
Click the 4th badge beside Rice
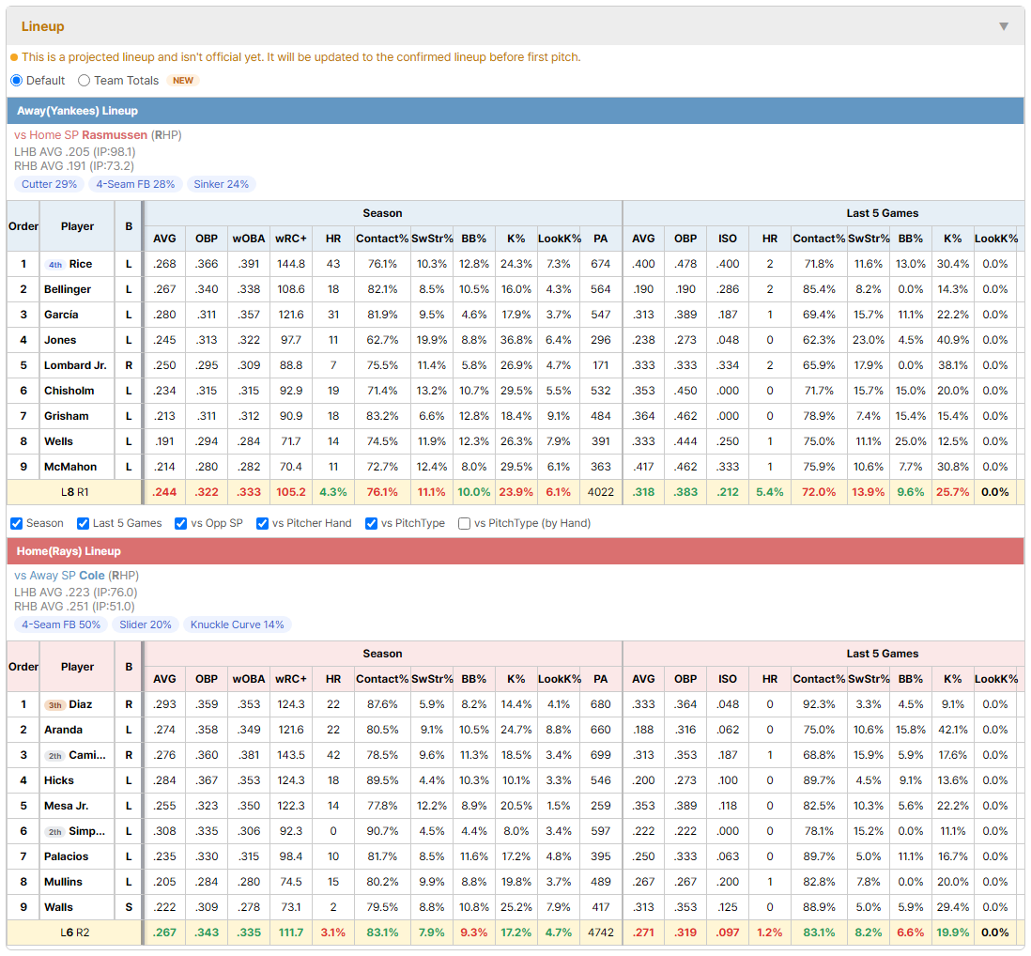55,264
